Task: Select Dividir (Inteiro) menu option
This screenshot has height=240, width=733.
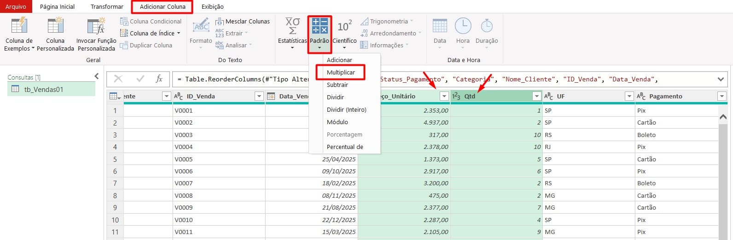Action: [346, 110]
